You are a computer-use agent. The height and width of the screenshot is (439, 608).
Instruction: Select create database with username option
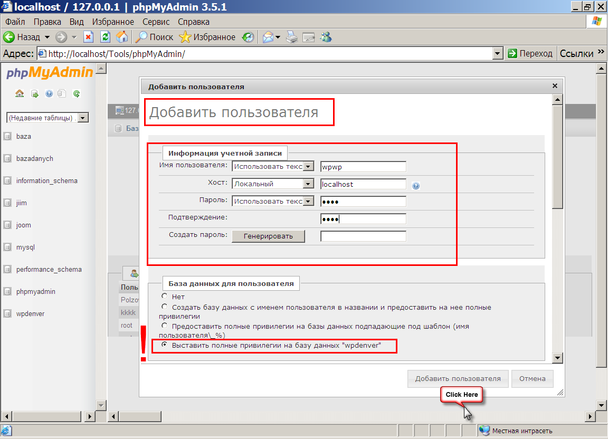pos(165,307)
